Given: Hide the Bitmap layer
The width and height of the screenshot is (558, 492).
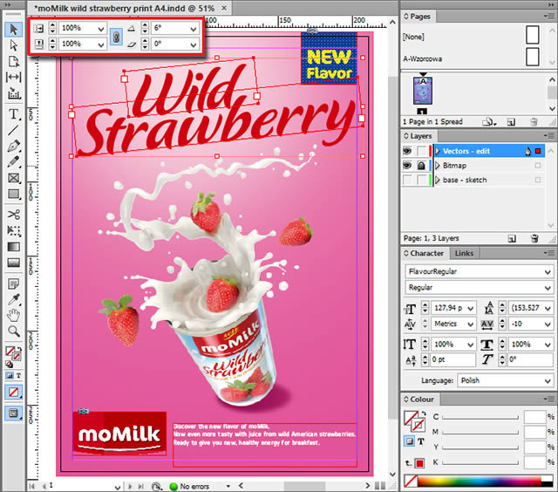Looking at the screenshot, I should coord(407,166).
